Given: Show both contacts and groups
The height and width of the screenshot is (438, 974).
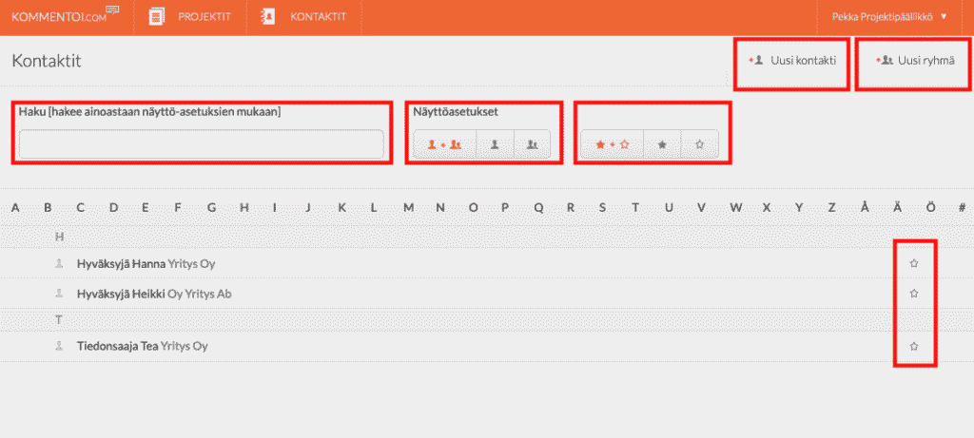Looking at the screenshot, I should 444,144.
